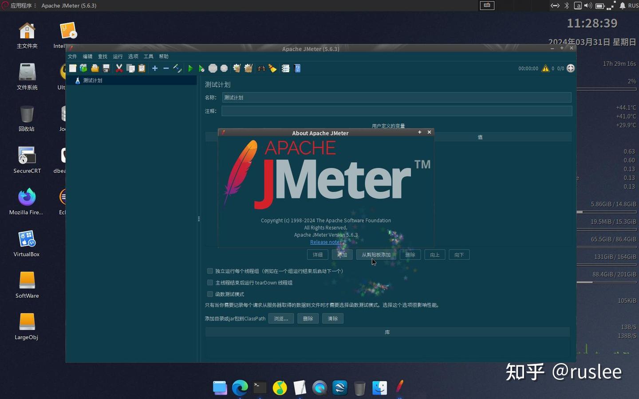Screen dimensions: 639x399
Task: Open the 选项 menu
Action: [133, 56]
